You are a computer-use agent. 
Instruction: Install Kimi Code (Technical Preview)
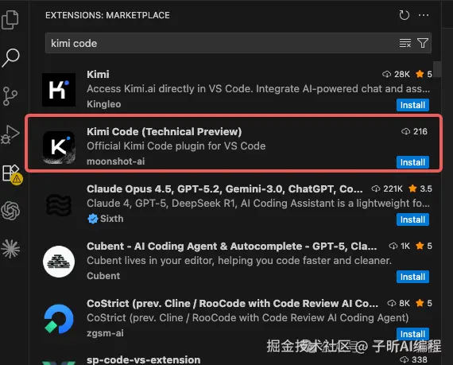tap(412, 162)
